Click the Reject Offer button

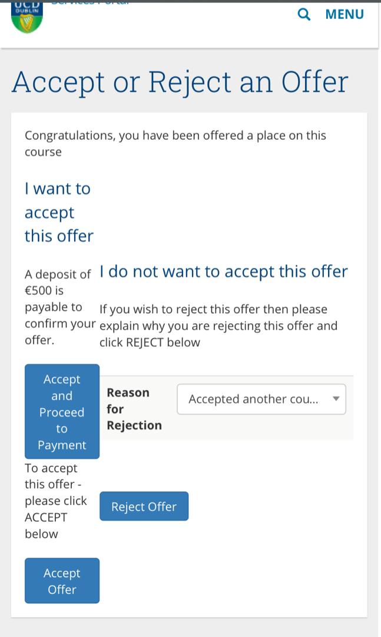coord(144,506)
